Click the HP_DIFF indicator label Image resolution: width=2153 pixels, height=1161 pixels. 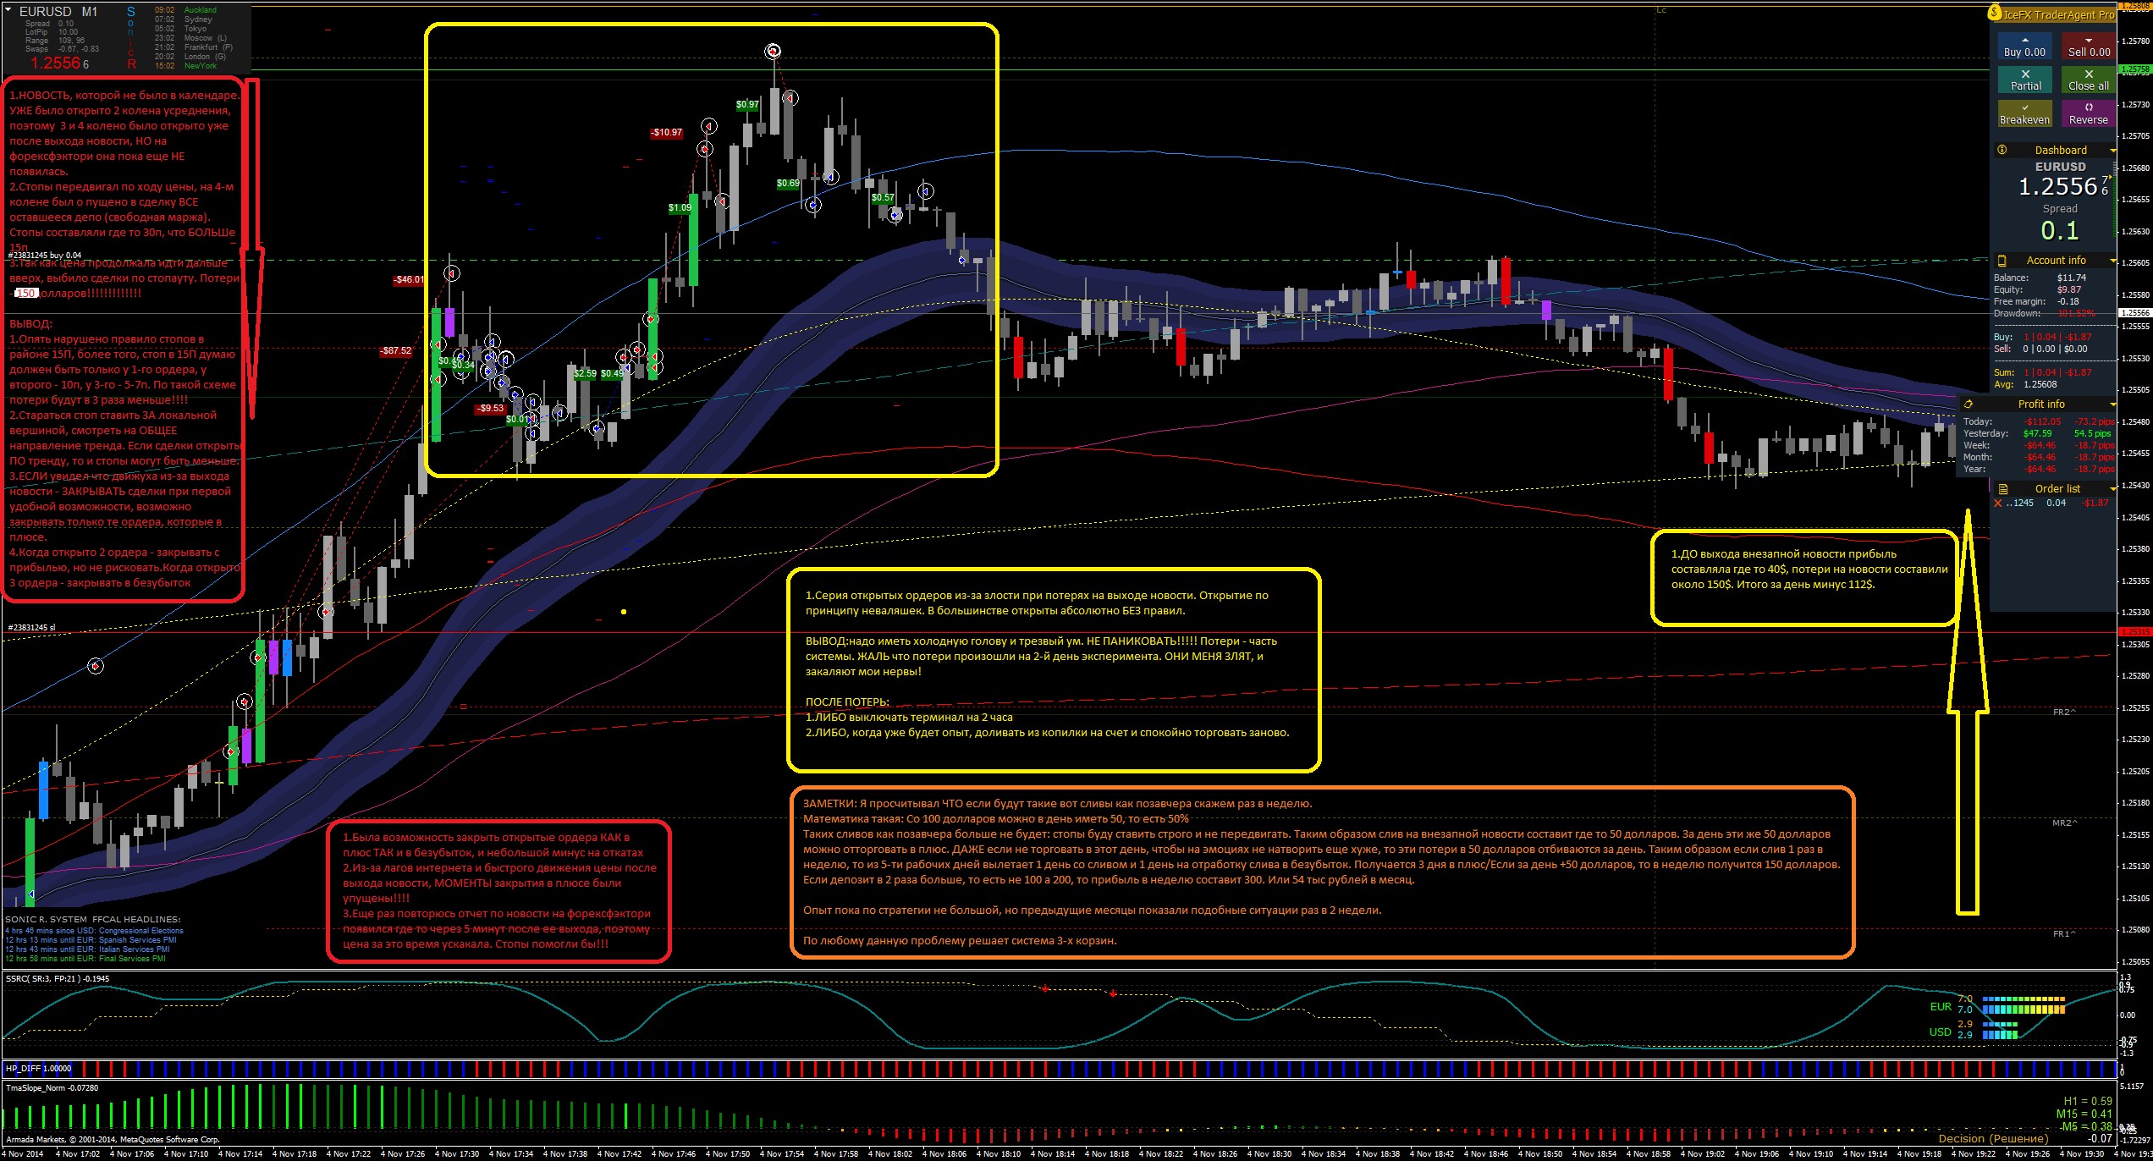[x=38, y=1069]
